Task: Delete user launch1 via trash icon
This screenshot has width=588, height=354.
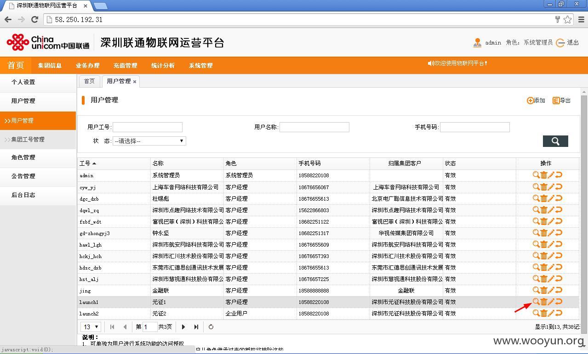Action: 543,302
